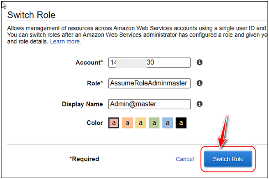The width and height of the screenshot is (269, 179).
Task: Cancel the role switch
Action: pyautogui.click(x=185, y=159)
